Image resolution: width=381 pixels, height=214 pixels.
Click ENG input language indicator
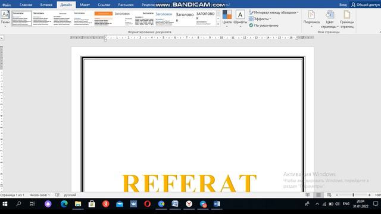346,204
